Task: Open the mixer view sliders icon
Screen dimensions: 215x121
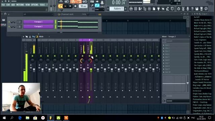Action: (x=149, y=9)
